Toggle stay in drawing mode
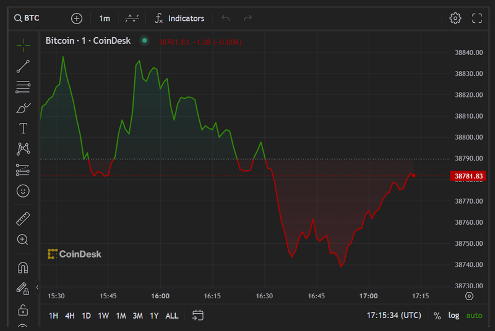Image resolution: width=495 pixels, height=331 pixels. 23,288
